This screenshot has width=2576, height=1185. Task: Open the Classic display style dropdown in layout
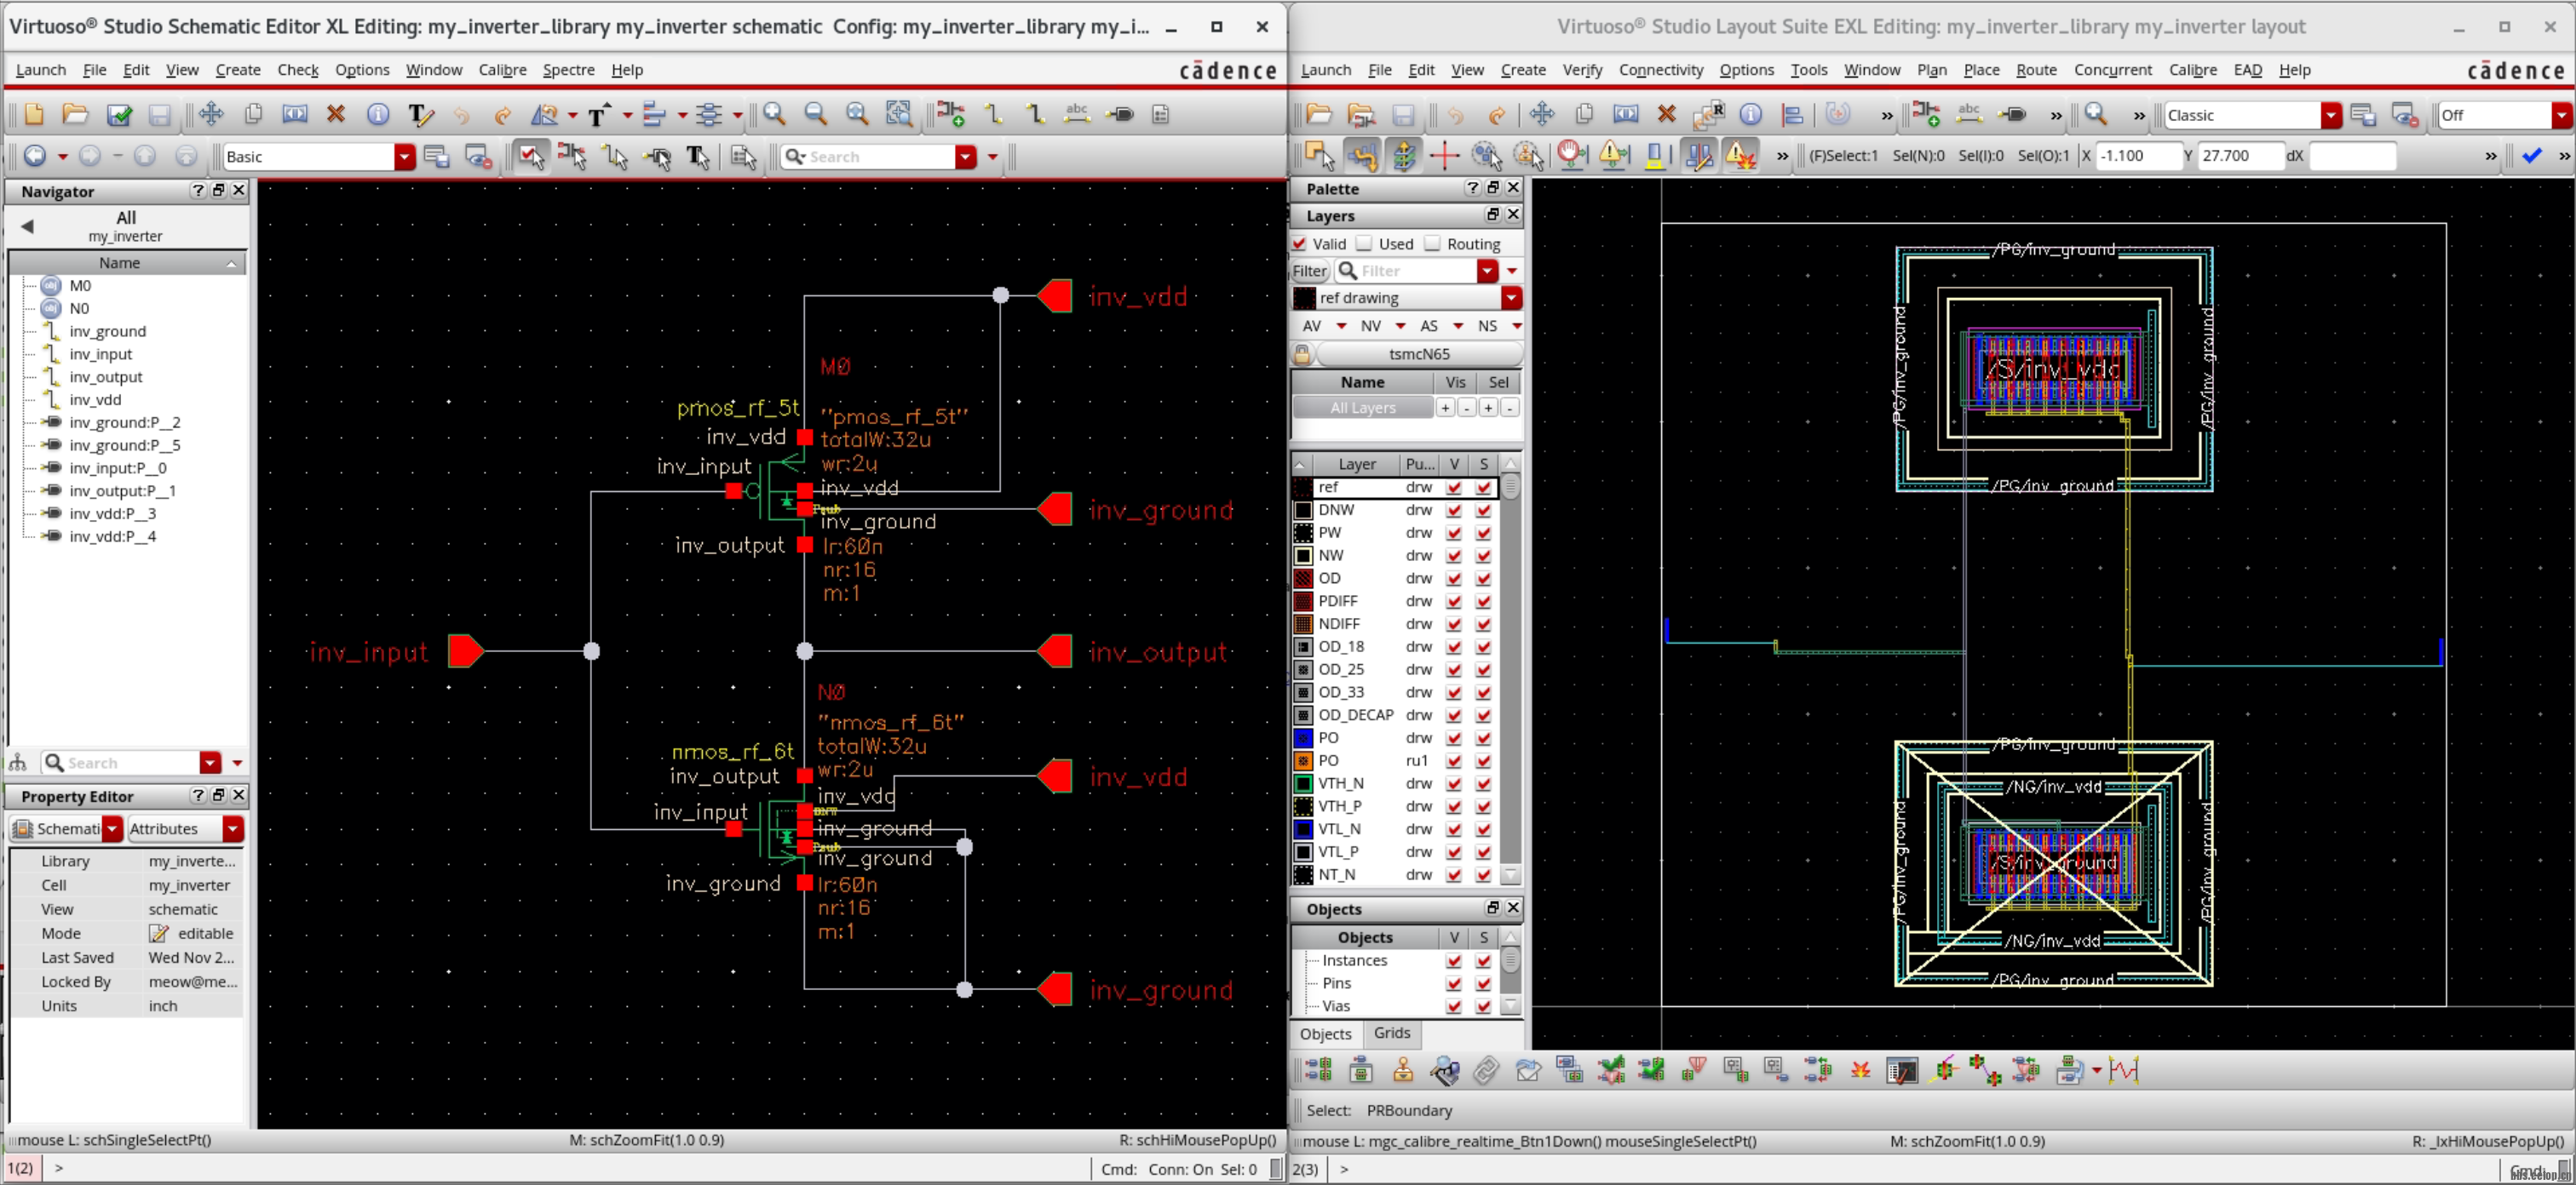[2332, 114]
